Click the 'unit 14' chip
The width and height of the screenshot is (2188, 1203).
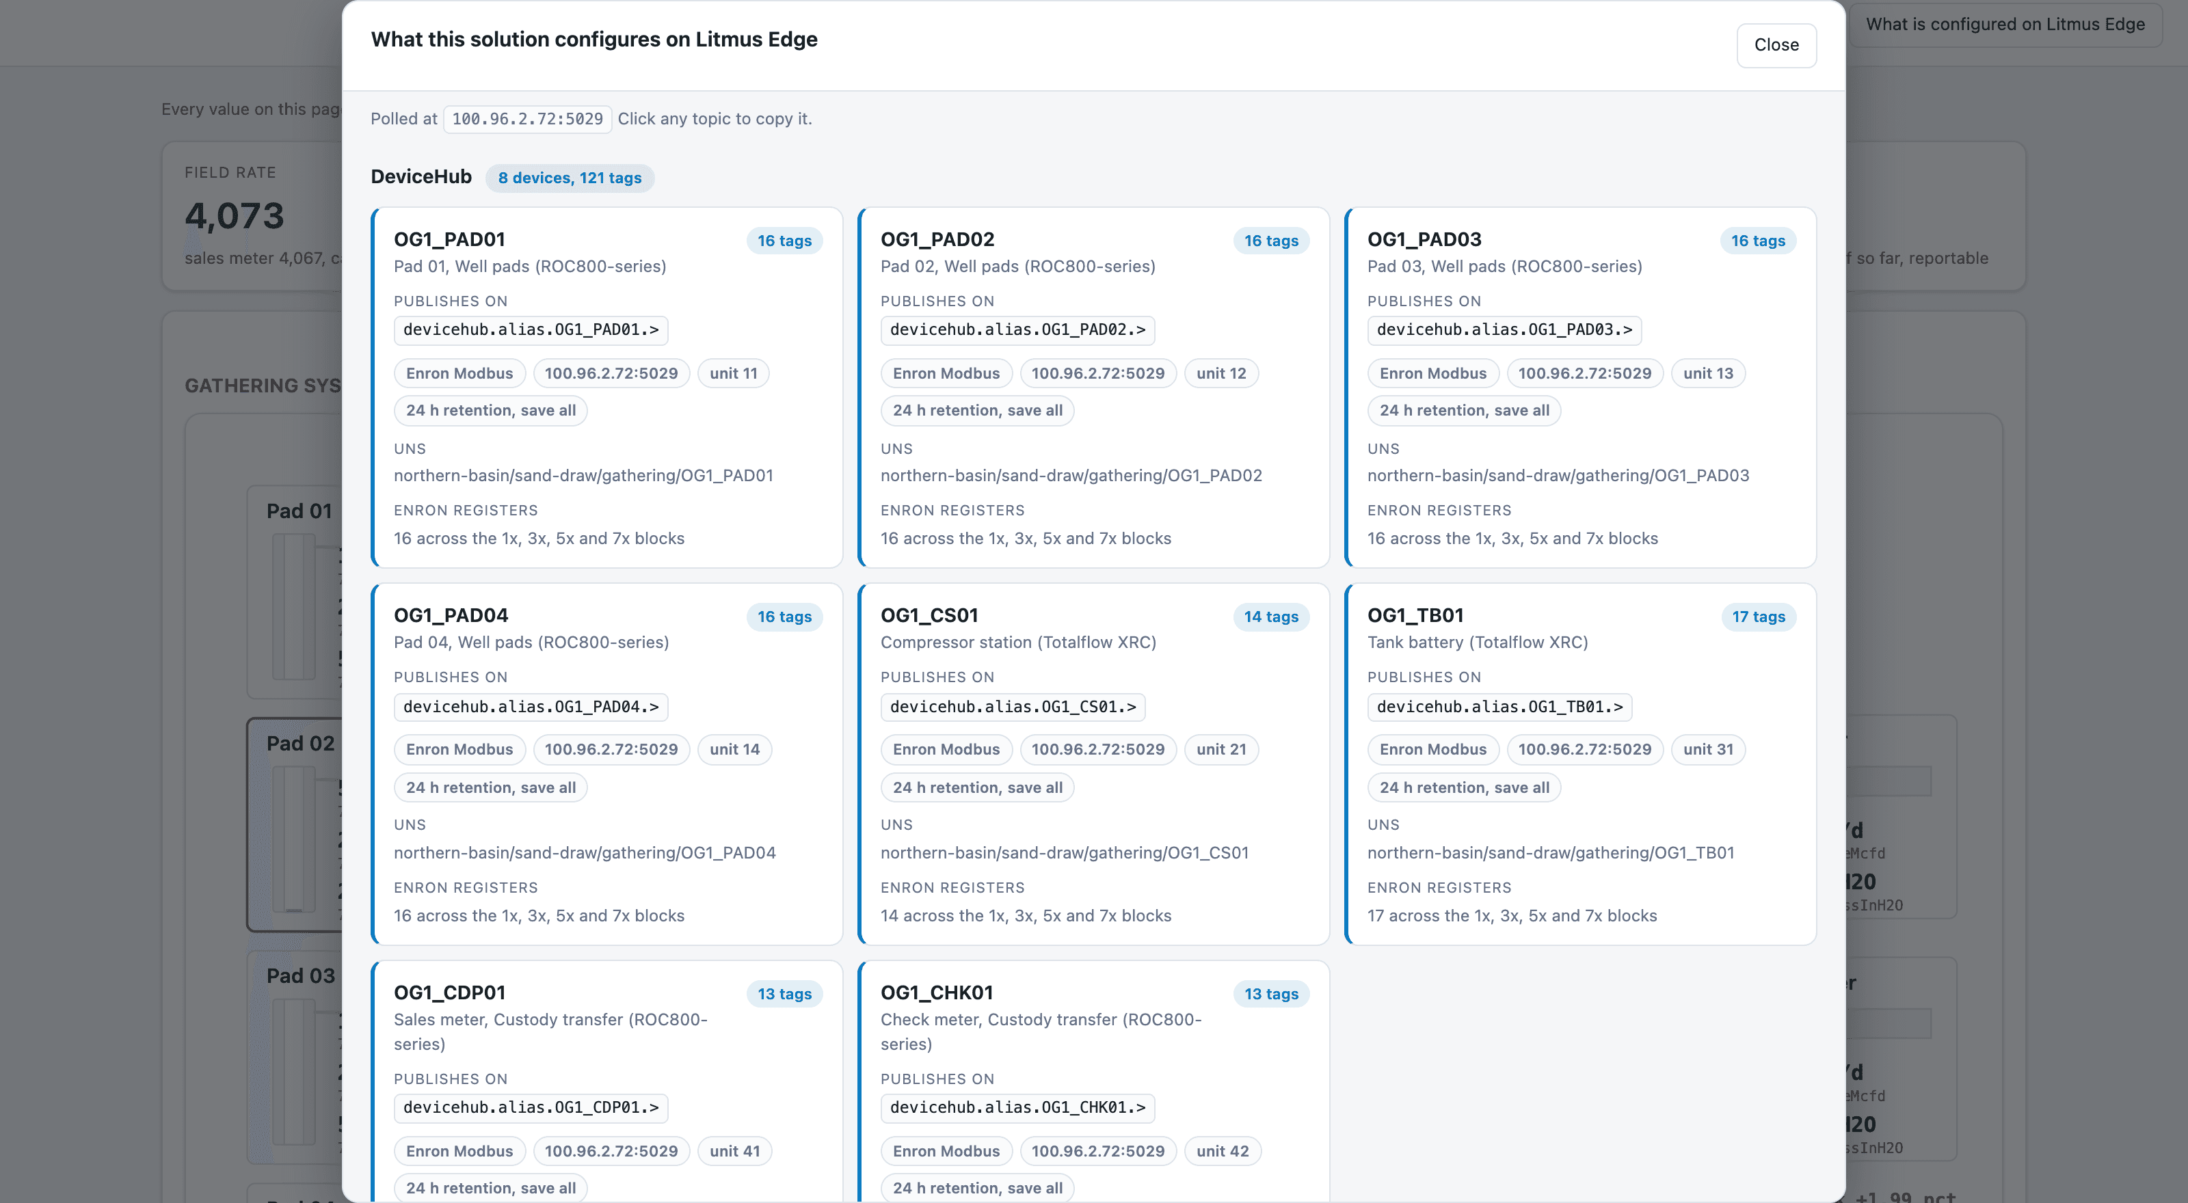point(735,748)
